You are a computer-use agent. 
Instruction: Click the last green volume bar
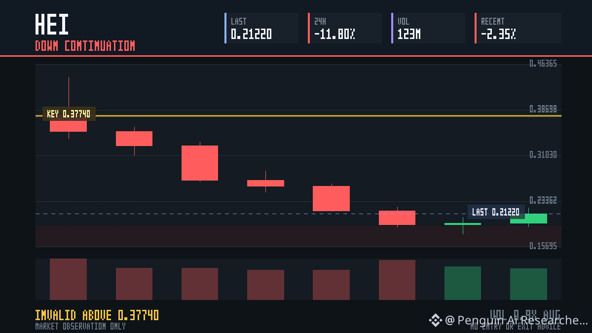click(x=528, y=284)
